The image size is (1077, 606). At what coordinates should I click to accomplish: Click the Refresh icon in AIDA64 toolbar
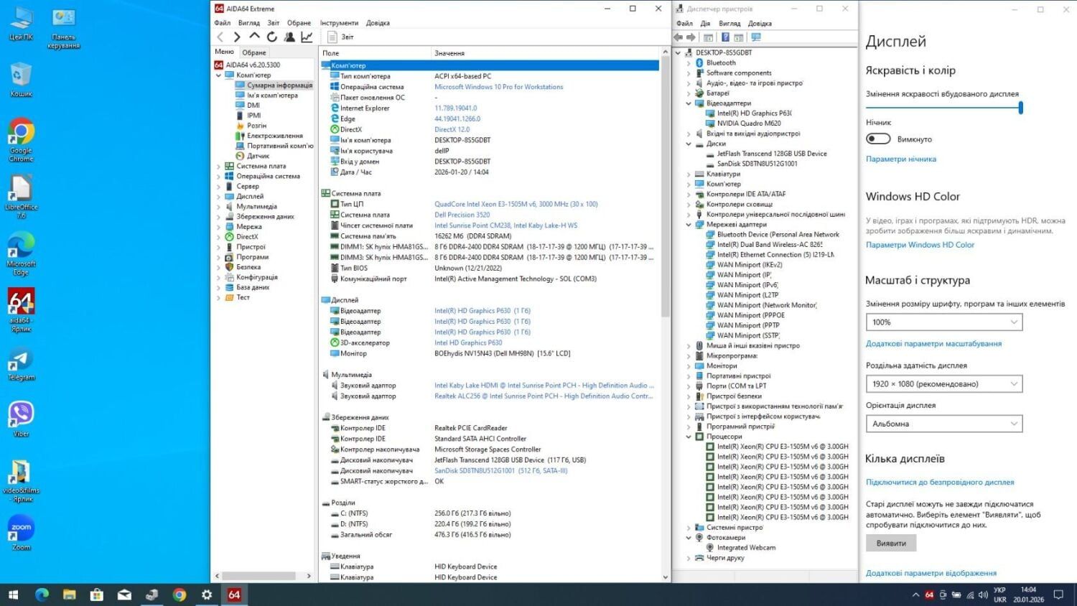pos(272,37)
